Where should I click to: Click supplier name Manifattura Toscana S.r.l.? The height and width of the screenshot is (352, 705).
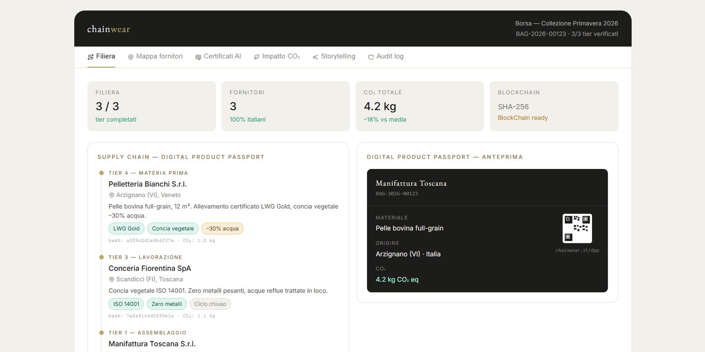click(152, 344)
